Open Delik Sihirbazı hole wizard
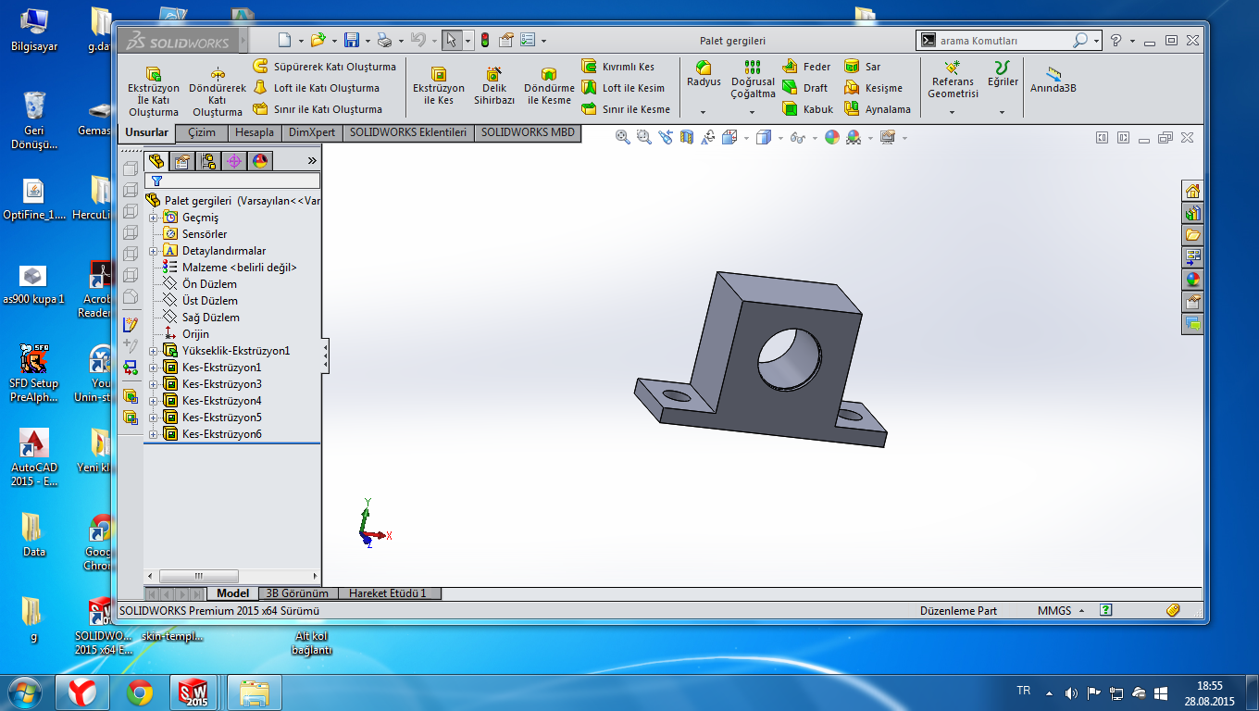 (494, 85)
